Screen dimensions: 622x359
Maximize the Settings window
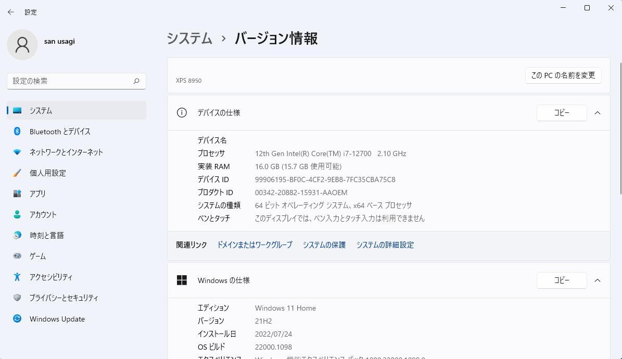587,8
